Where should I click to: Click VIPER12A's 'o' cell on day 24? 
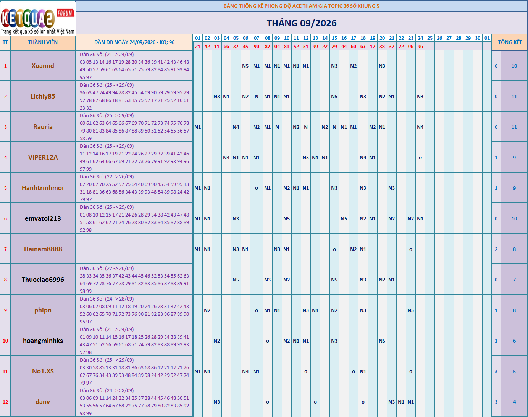coord(420,157)
